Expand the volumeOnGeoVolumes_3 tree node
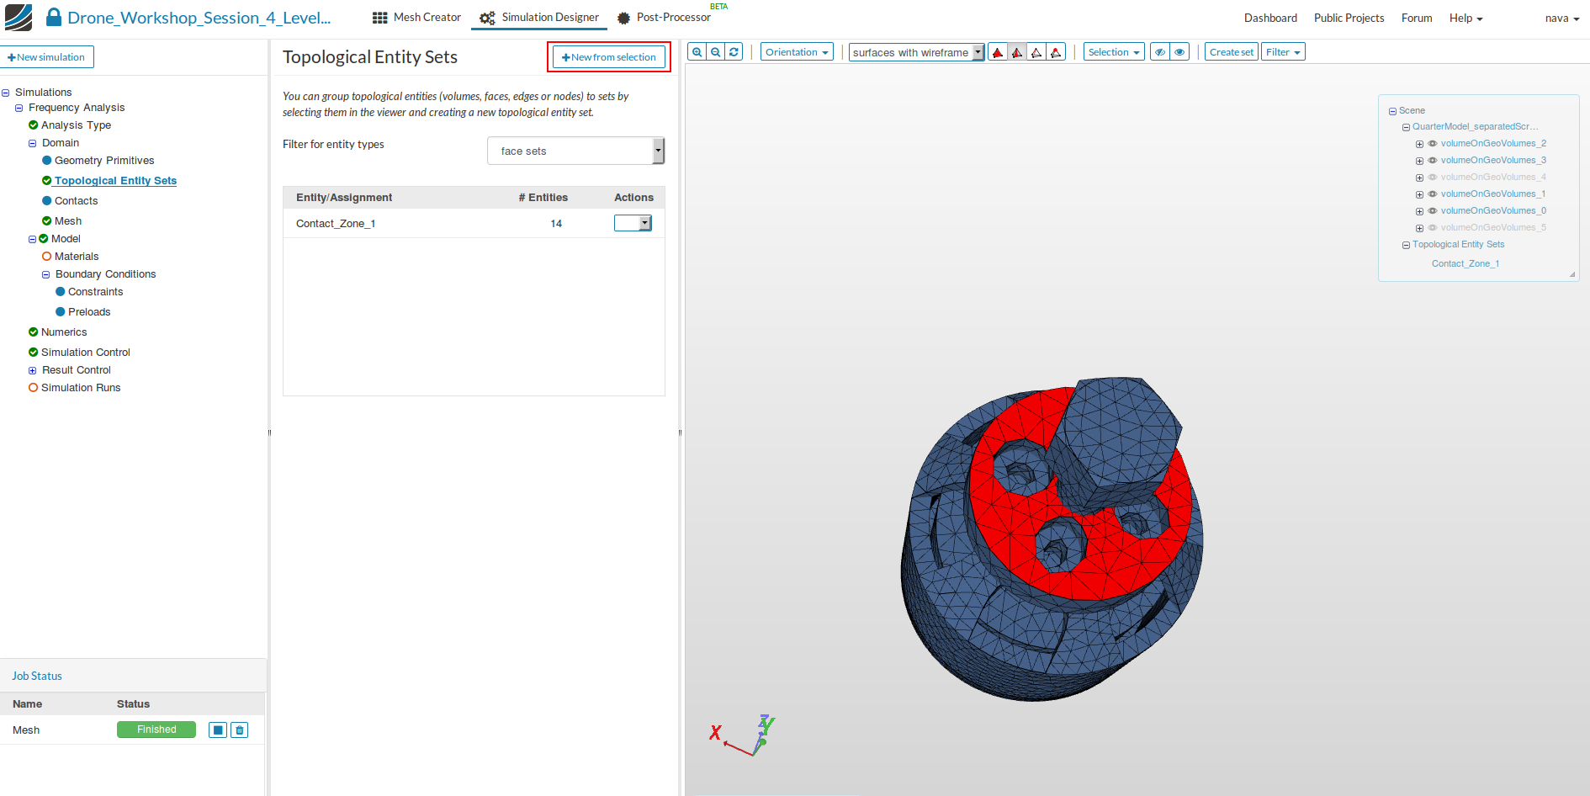The height and width of the screenshot is (796, 1590). click(1419, 161)
